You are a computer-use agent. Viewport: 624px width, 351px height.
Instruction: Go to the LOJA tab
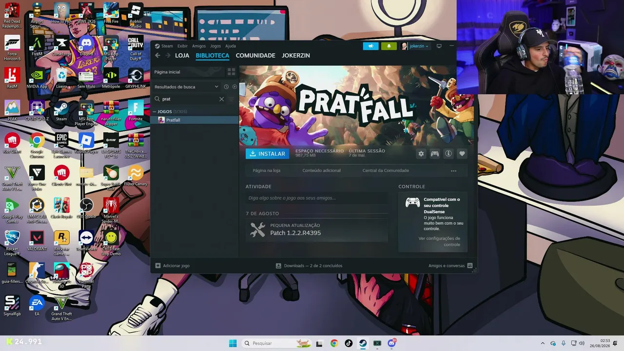pyautogui.click(x=182, y=56)
